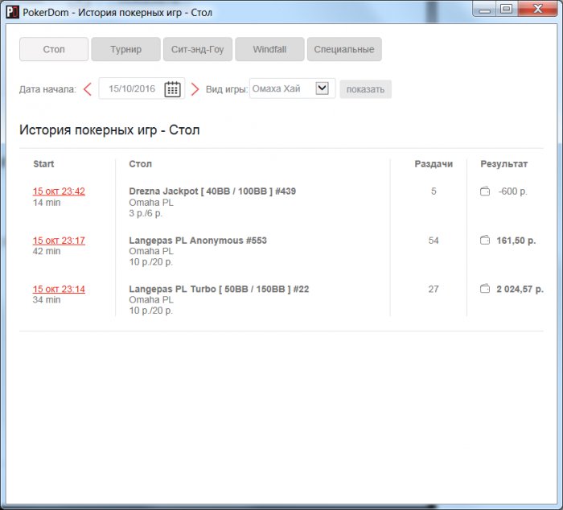Screen dimensions: 563x510
Task: Switch to the Турнир tab
Action: (125, 49)
